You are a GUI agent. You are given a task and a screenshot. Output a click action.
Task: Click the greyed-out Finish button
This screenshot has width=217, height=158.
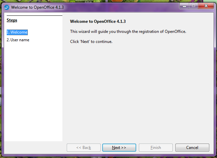pos(156,148)
